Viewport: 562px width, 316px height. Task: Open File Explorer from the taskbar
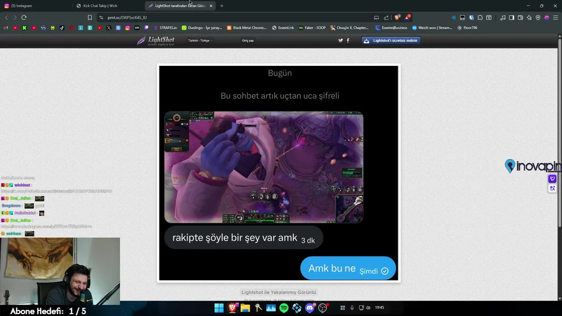(x=245, y=308)
